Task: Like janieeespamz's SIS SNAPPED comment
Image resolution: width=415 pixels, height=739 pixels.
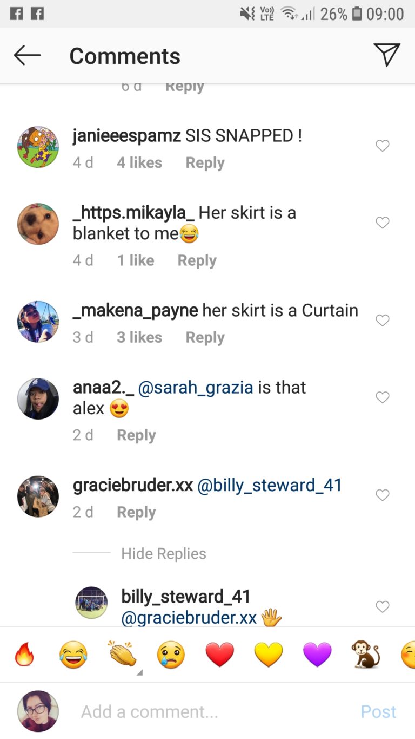Action: (x=383, y=146)
